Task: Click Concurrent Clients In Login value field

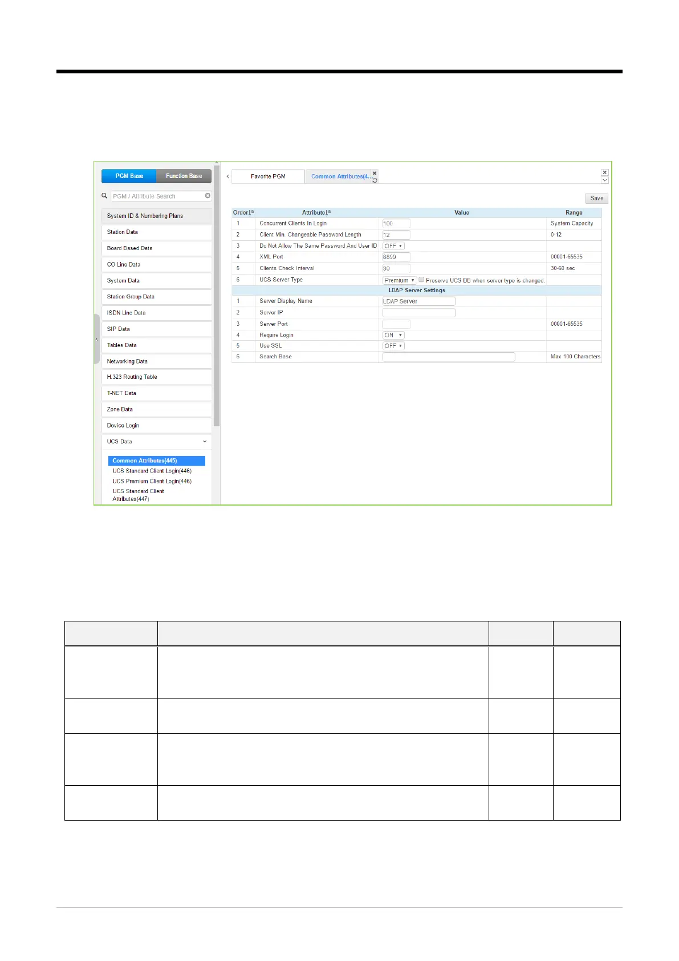Action: pyautogui.click(x=396, y=224)
